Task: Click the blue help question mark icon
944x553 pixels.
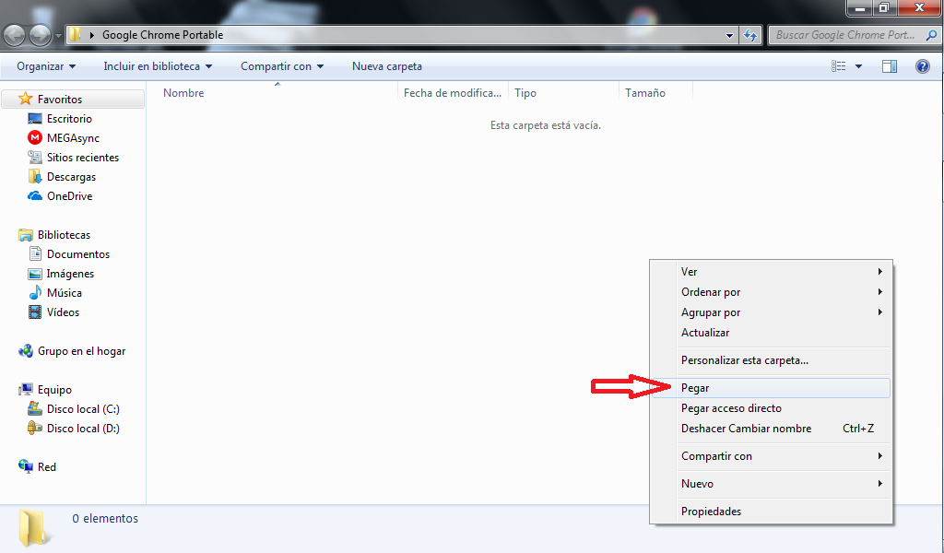Action: coord(922,66)
